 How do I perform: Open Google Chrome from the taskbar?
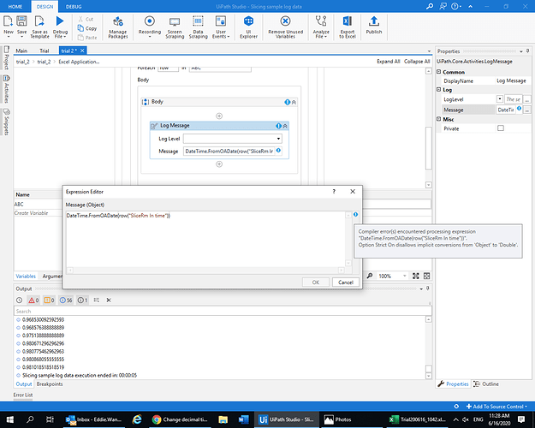tap(158, 419)
